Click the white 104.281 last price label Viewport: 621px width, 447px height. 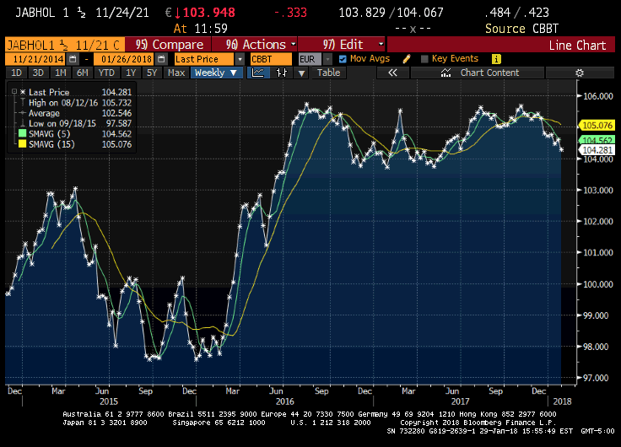click(x=597, y=150)
